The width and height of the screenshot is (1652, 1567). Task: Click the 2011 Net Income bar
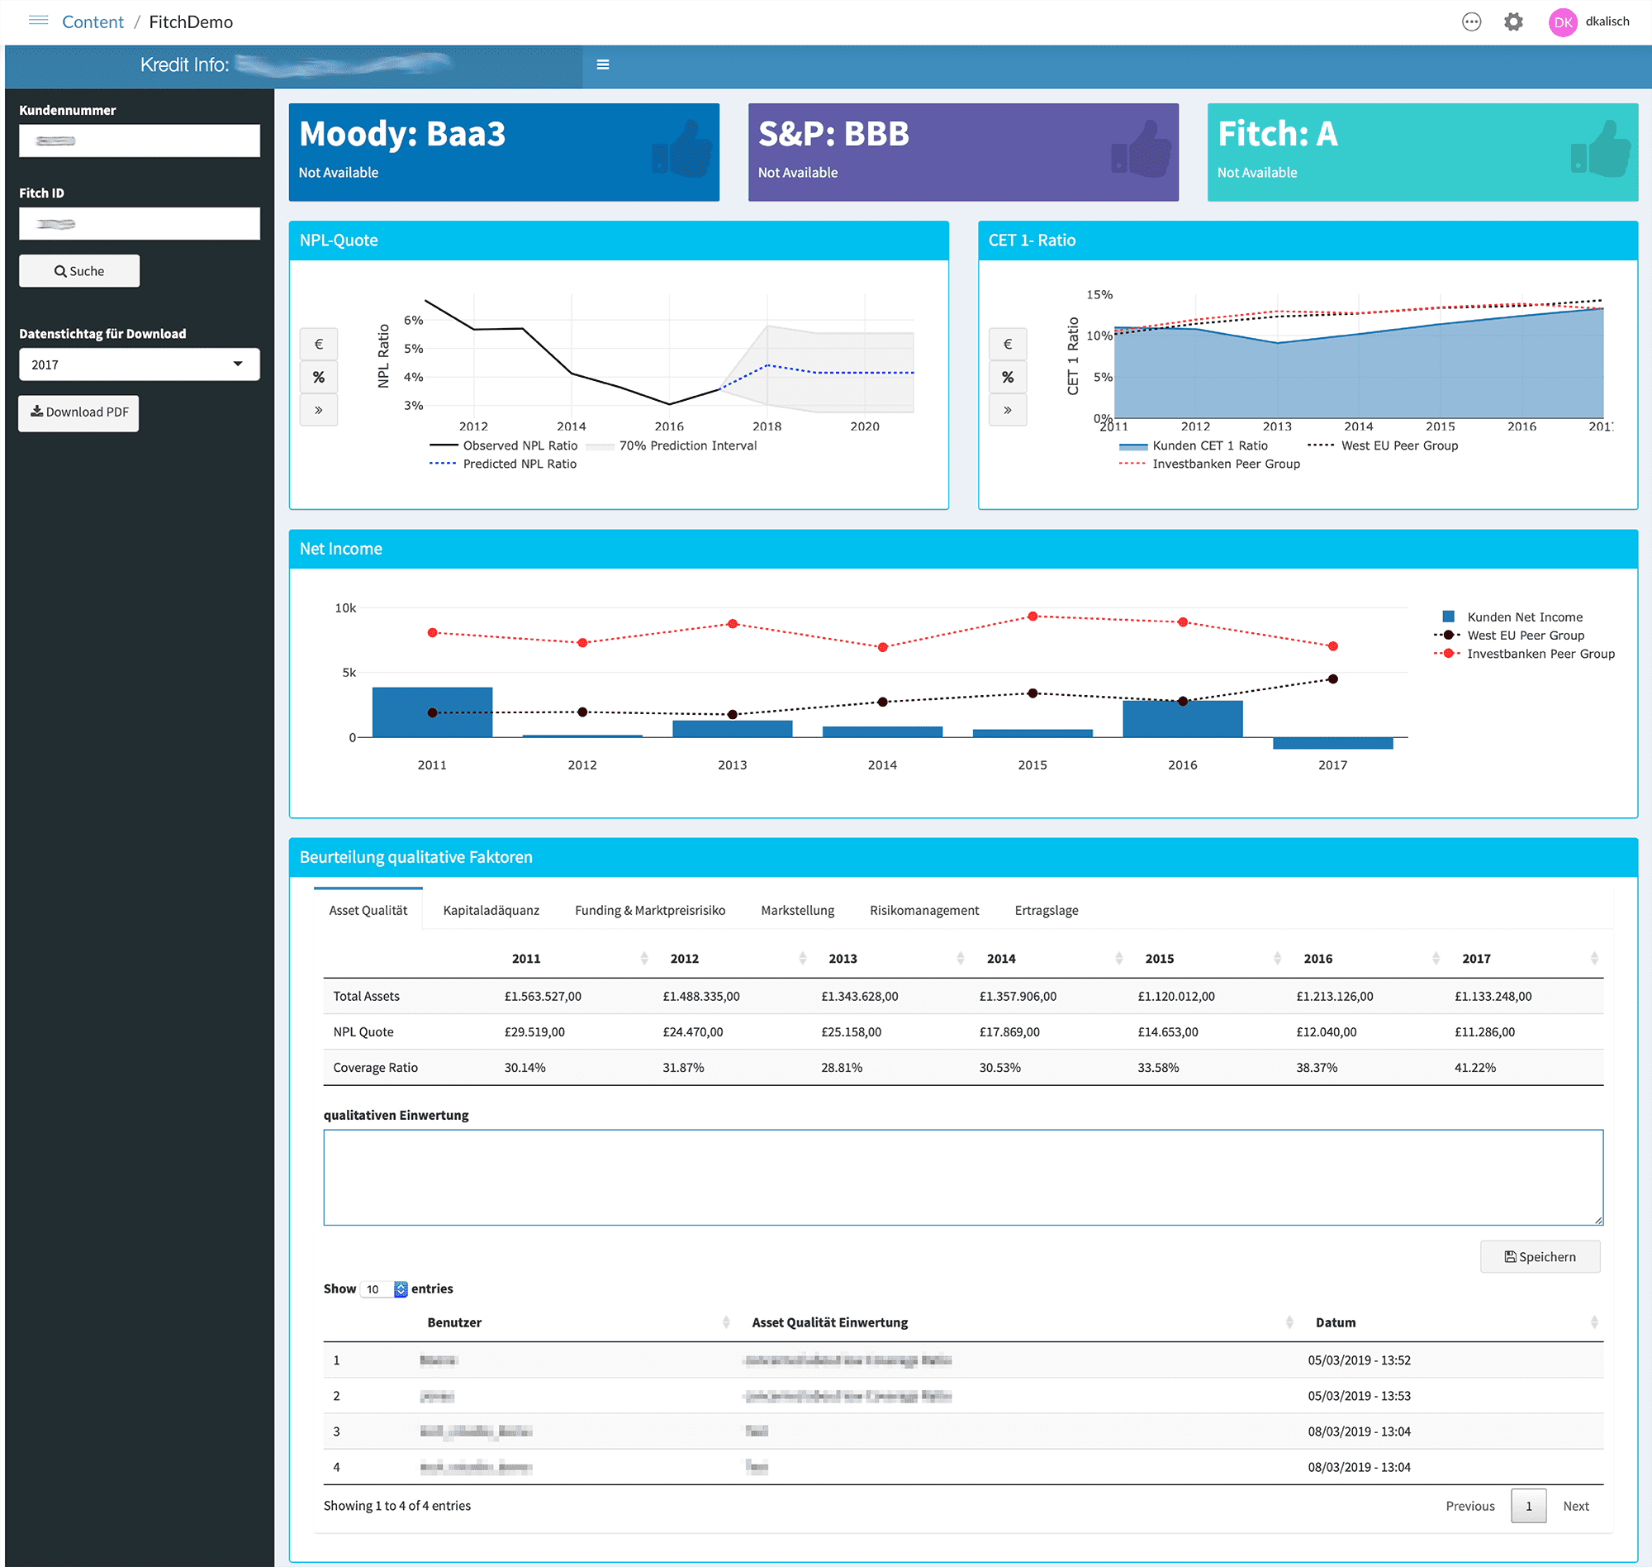[432, 712]
